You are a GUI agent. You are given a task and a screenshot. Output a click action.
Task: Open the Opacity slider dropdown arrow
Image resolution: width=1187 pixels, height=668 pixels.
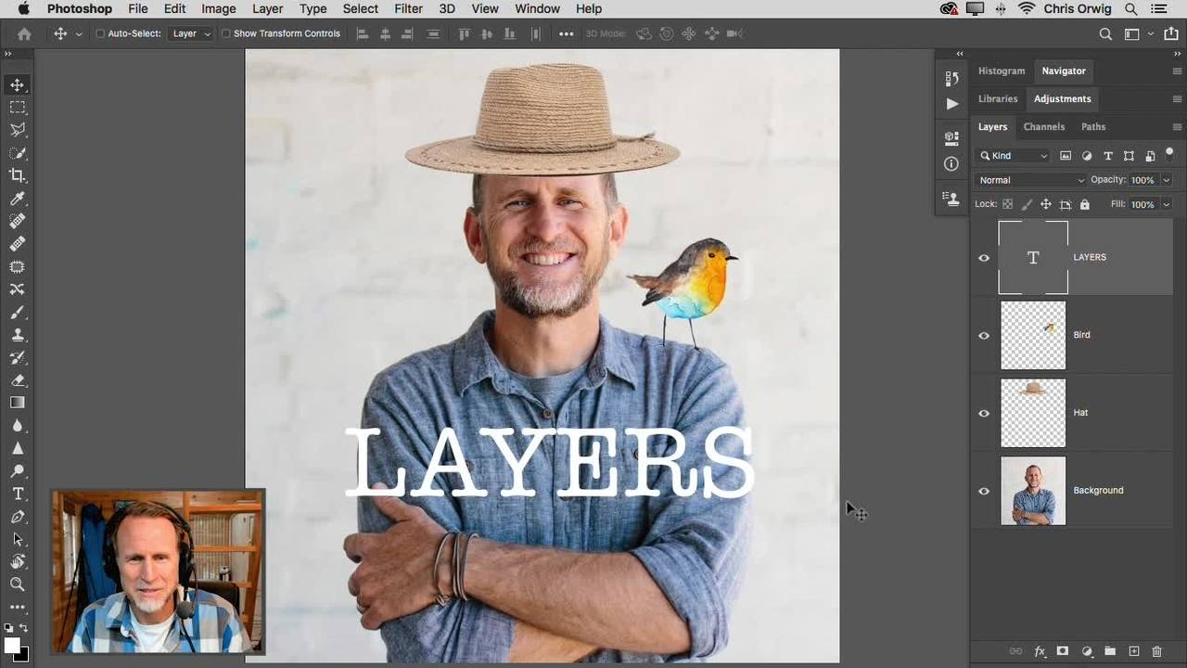coord(1167,180)
